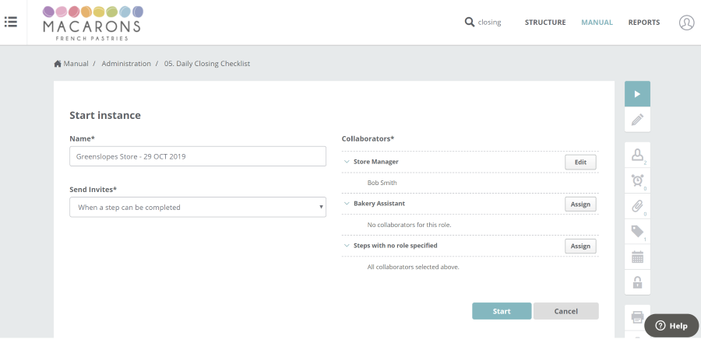Screen dimensions: 701x339
Task: Click the pencil edit sidebar icon
Action: click(637, 120)
